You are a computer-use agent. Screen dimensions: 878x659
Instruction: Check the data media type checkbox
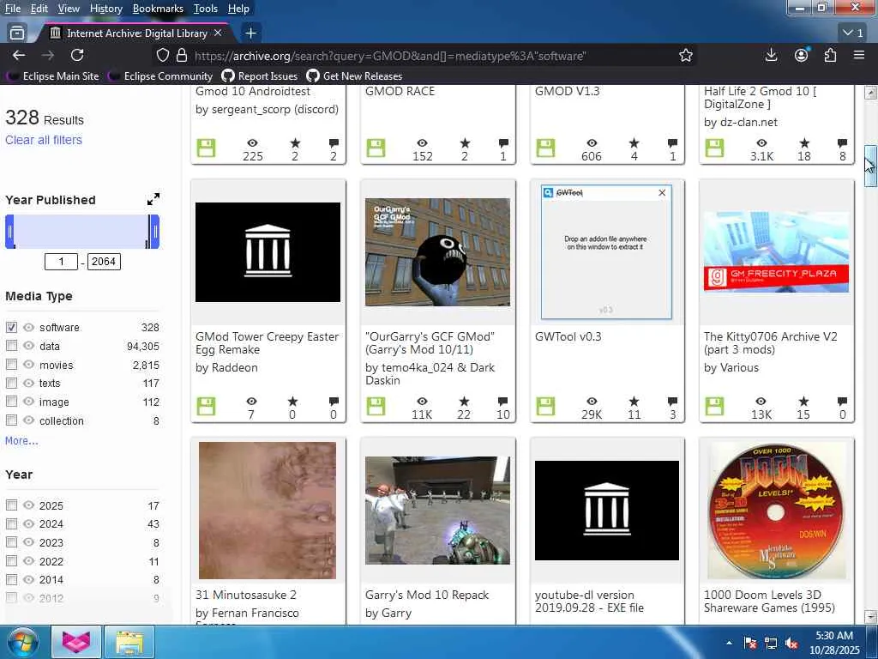tap(11, 346)
